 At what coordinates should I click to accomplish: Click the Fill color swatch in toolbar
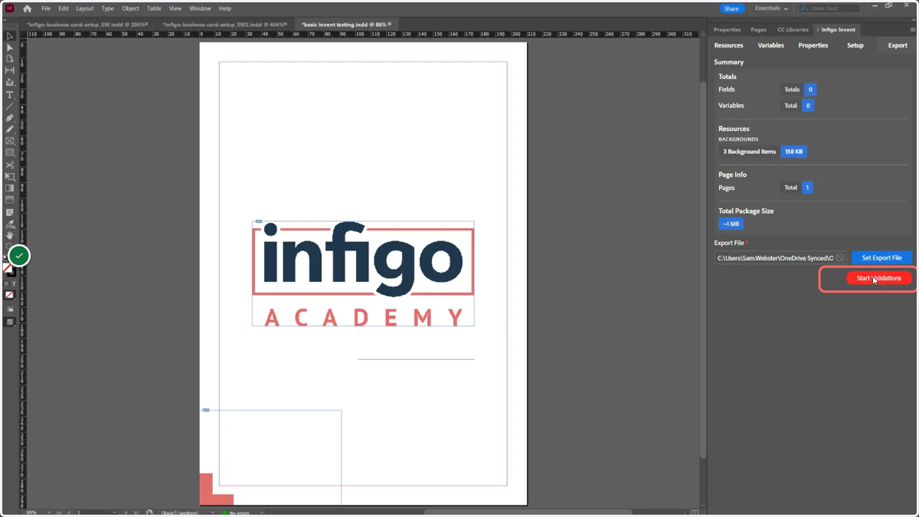tap(7, 267)
